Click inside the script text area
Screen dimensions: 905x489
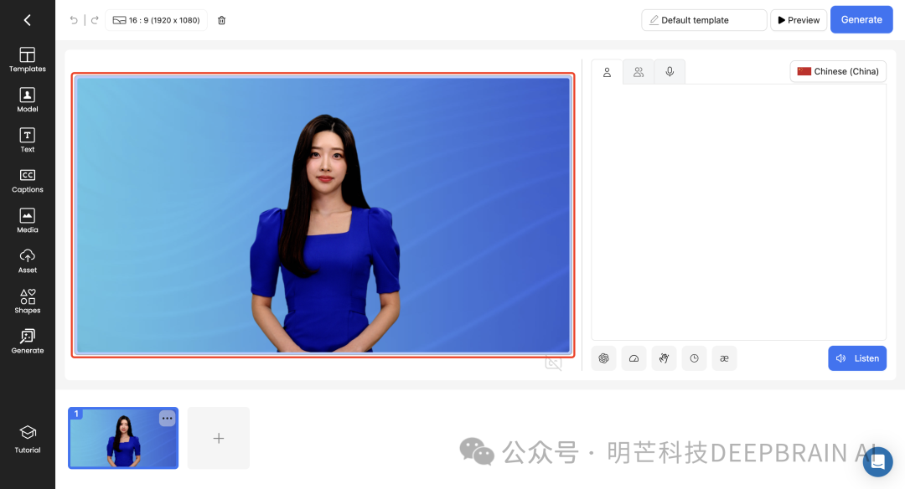(x=739, y=212)
